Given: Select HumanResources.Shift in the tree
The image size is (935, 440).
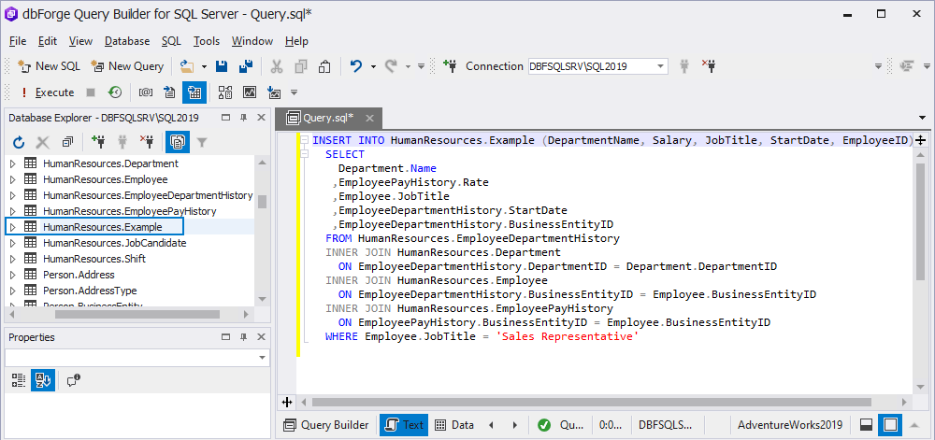Looking at the screenshot, I should coord(94,259).
